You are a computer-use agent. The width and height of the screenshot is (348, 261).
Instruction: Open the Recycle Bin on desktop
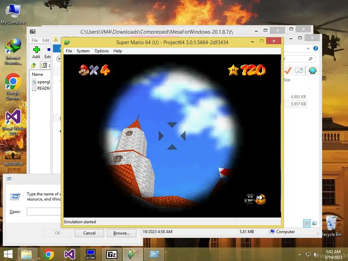[331, 226]
